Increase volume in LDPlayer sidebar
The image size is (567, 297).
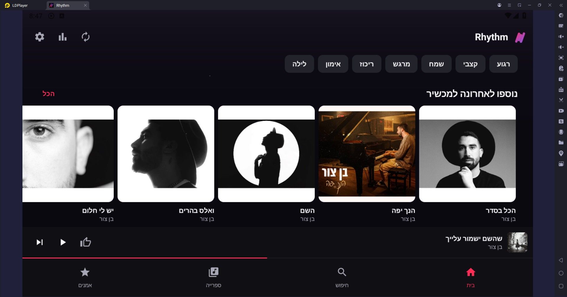coord(561,37)
